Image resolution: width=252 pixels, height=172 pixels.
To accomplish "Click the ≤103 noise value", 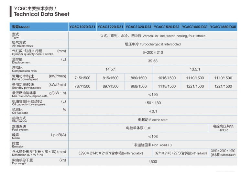I will click(x=153, y=137).
